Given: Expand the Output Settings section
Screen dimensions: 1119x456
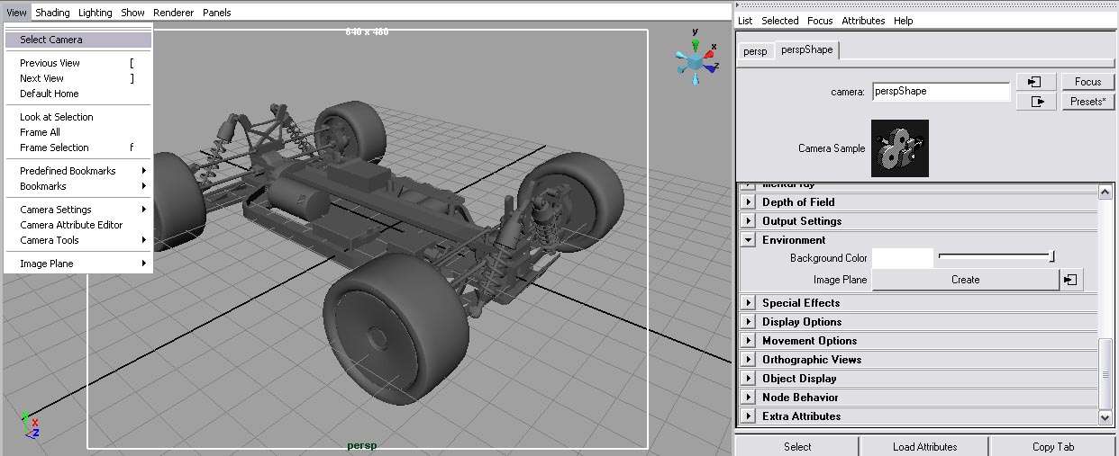Looking at the screenshot, I should [749, 221].
